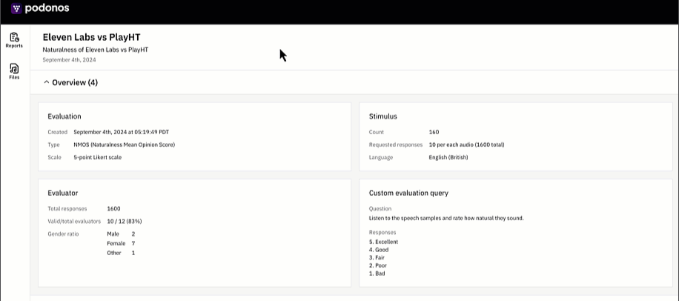Click the English (British) language value

click(x=448, y=157)
